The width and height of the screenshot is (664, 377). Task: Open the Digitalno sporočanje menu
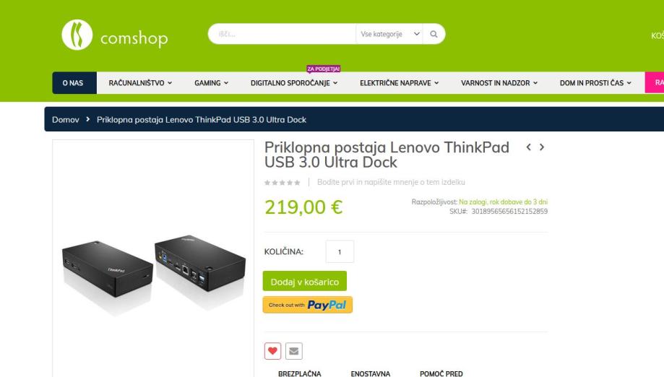pos(294,83)
